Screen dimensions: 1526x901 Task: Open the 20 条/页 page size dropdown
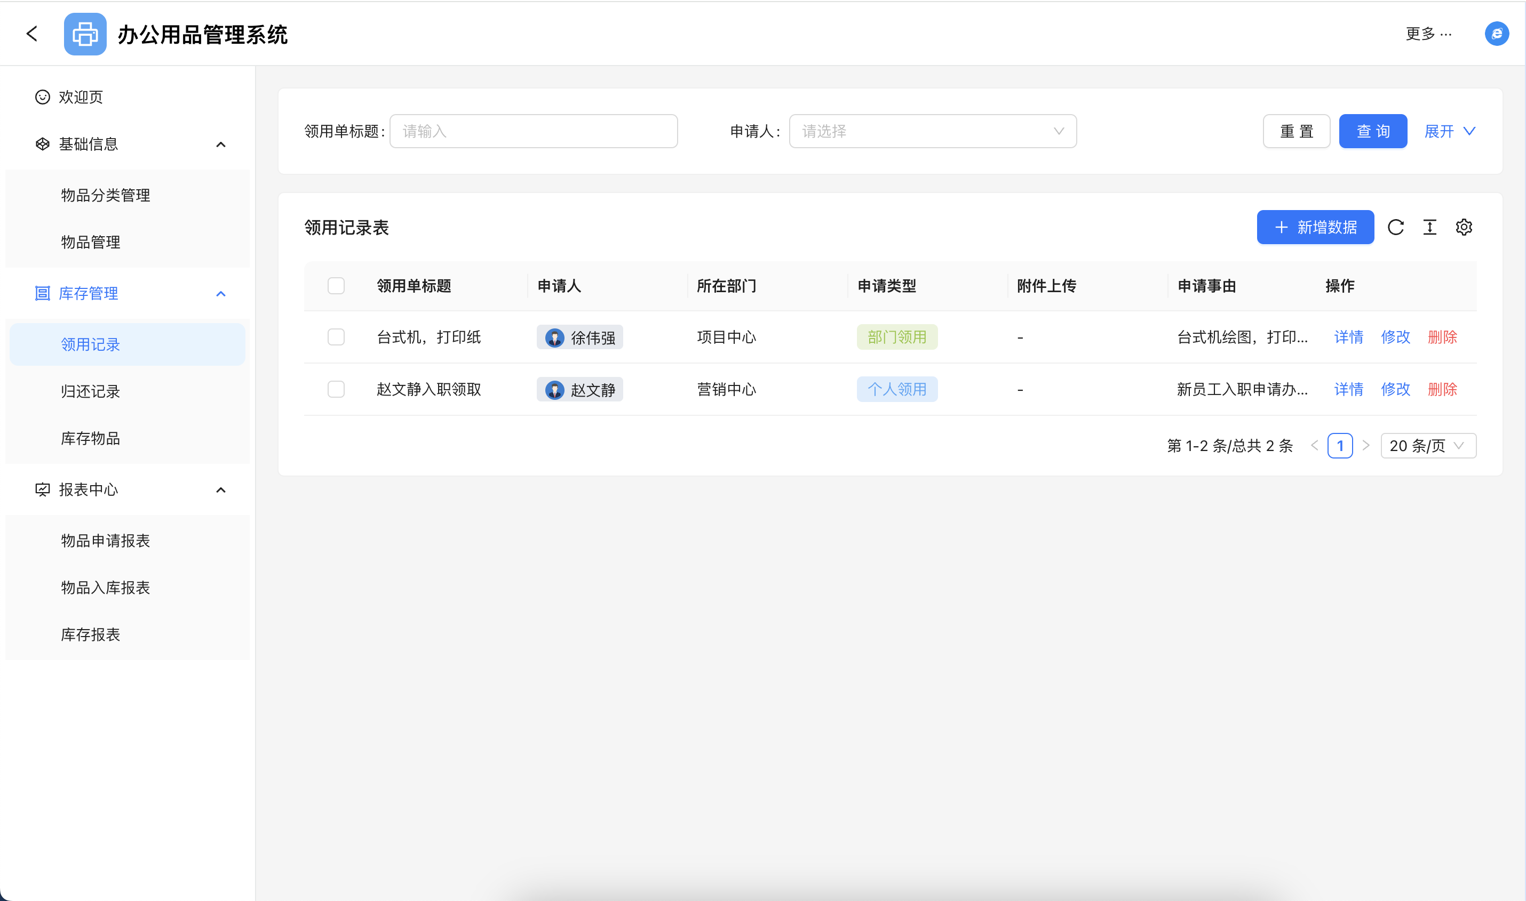tap(1428, 446)
